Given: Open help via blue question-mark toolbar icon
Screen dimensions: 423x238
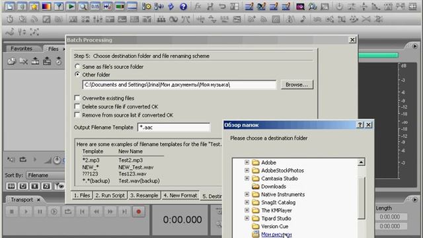Looking at the screenshot, I should pos(184,6).
